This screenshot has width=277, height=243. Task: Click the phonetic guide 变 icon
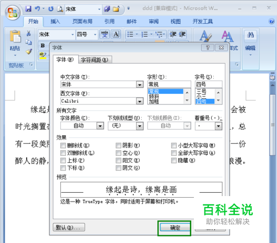[105, 34]
